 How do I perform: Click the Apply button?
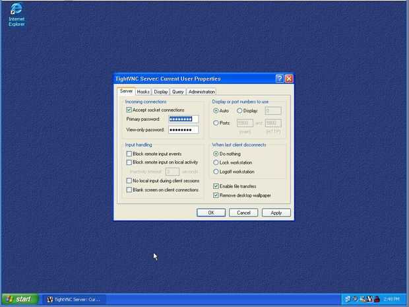276,213
